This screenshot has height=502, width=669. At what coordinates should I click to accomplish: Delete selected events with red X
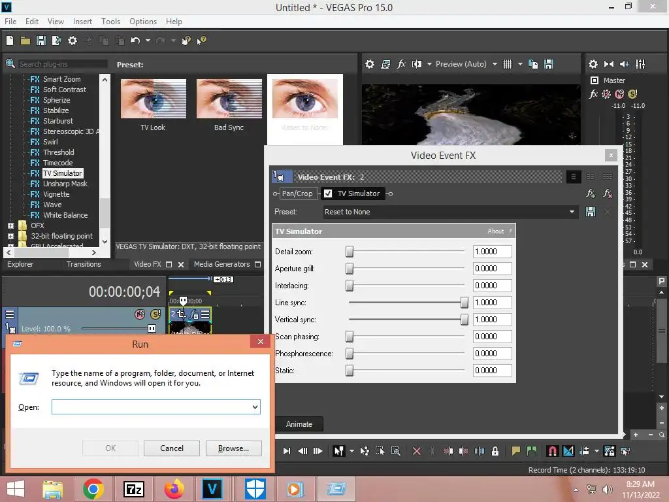click(417, 451)
